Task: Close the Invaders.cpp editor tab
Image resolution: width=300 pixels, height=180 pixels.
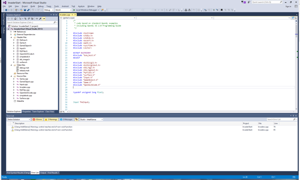Action: [x=75, y=15]
